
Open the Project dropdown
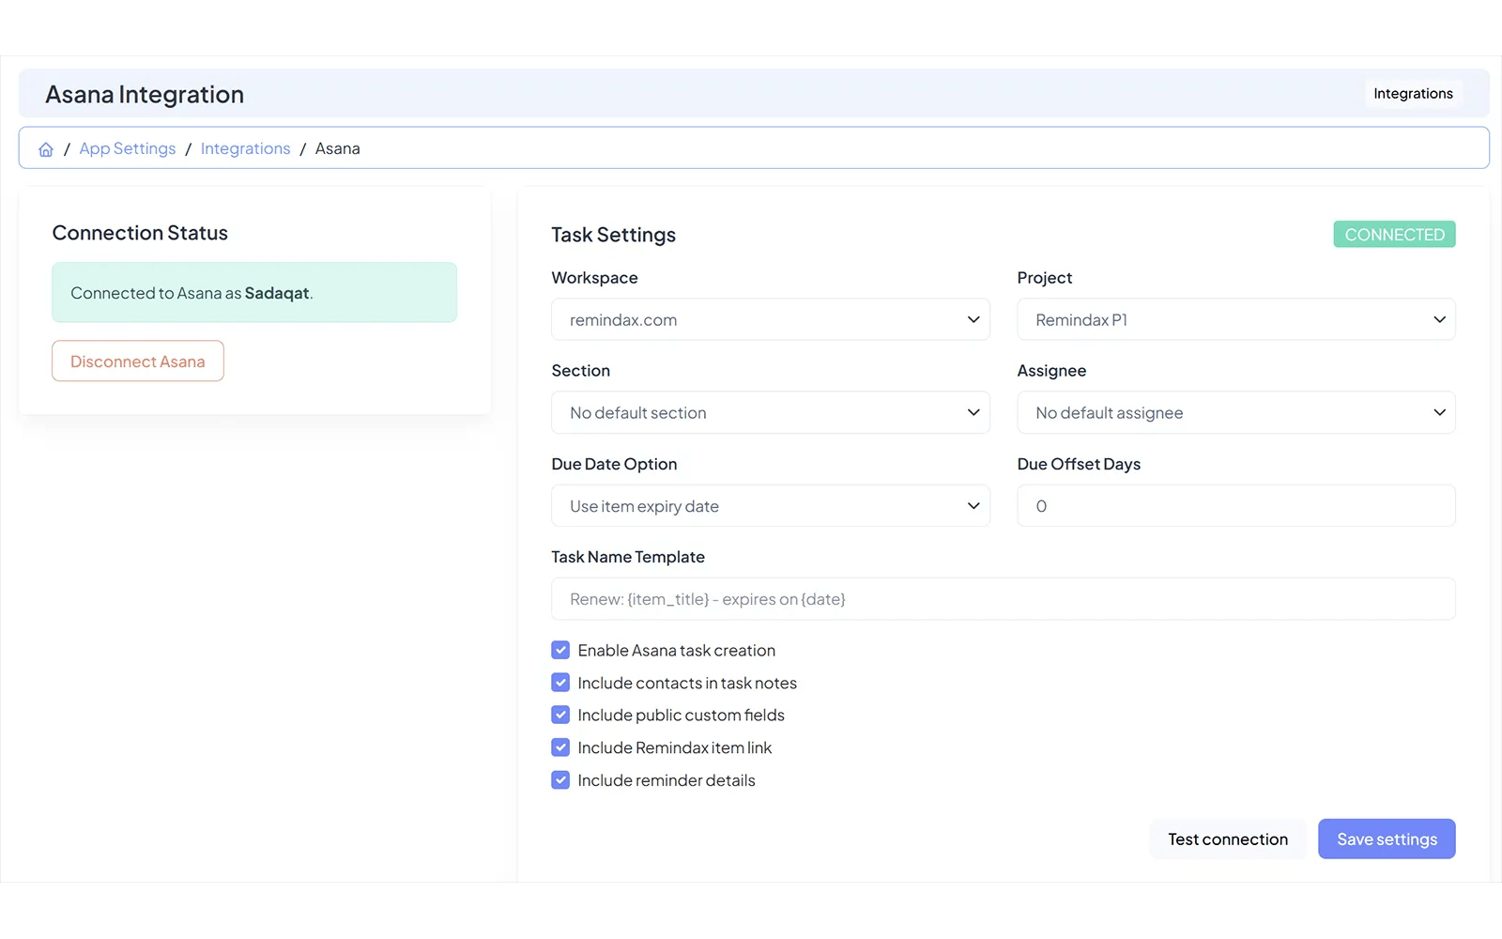point(1236,320)
